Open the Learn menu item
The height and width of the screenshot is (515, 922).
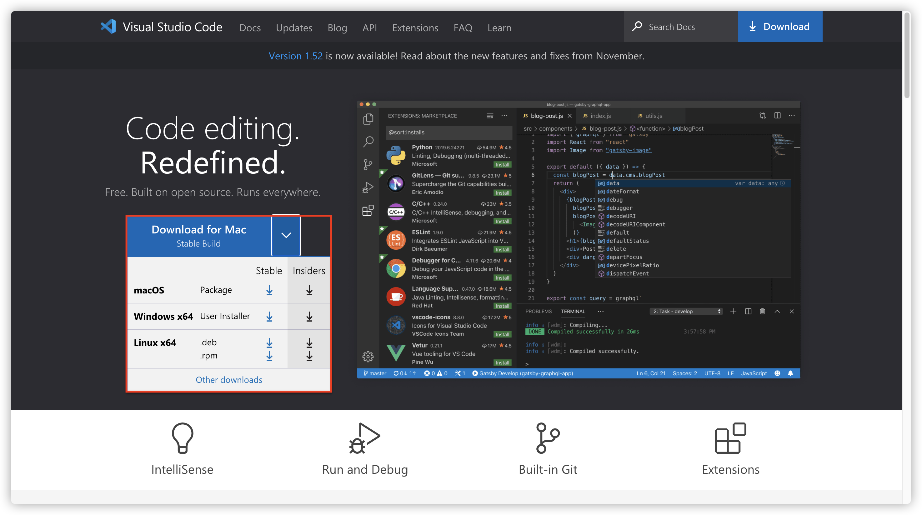coord(499,27)
